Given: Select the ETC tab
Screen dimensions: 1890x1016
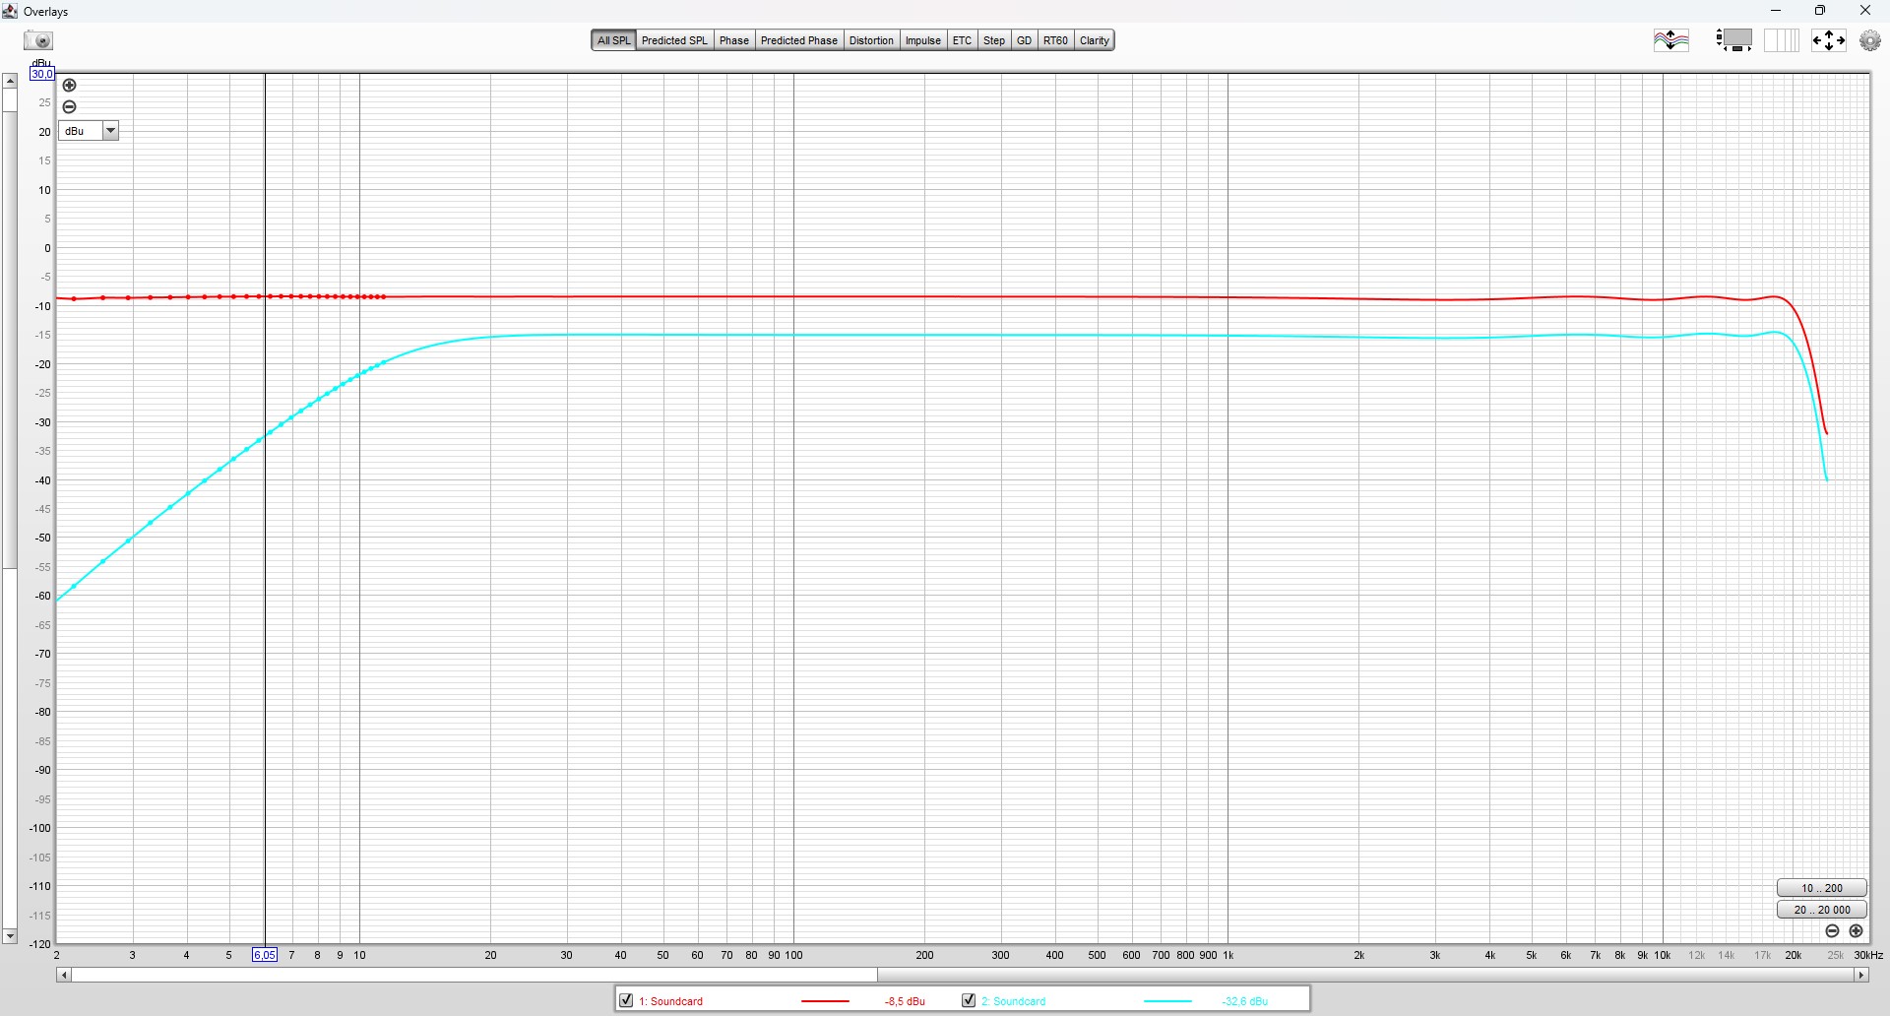Looking at the screenshot, I should point(962,40).
